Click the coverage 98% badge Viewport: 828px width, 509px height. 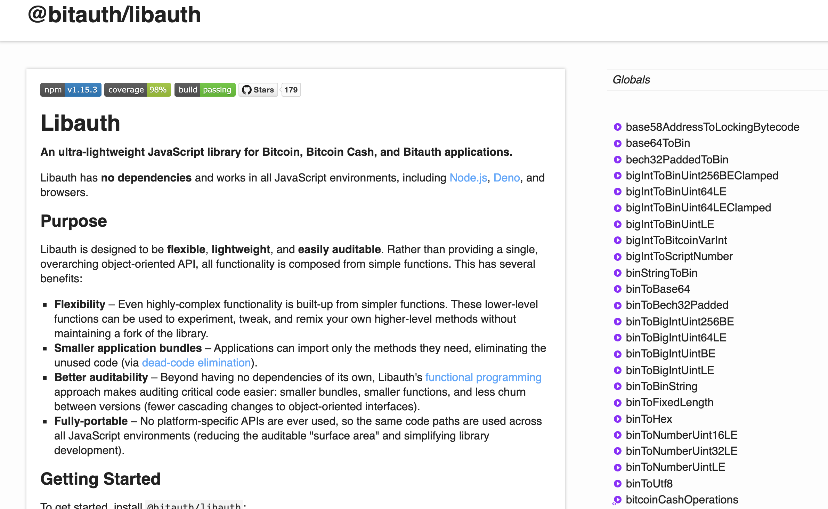pos(137,90)
